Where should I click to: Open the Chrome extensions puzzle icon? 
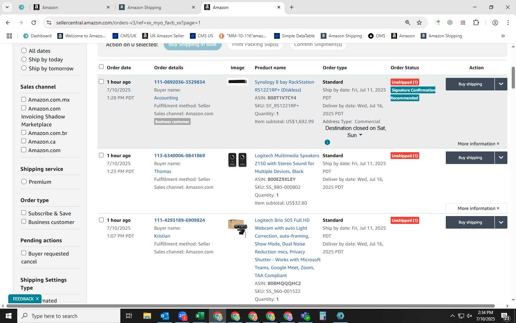click(476, 23)
